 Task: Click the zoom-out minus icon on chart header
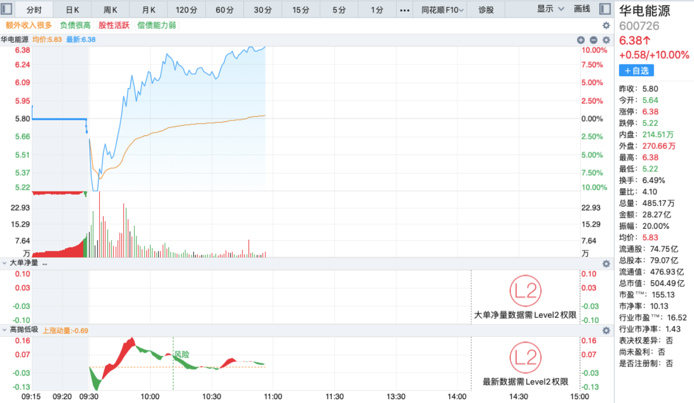pyautogui.click(x=593, y=40)
